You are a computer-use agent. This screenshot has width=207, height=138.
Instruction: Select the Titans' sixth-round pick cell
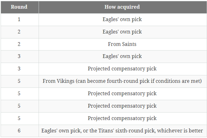122,131
